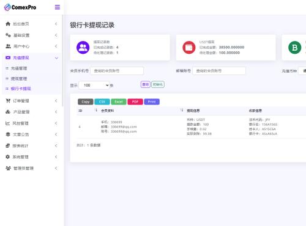The height and width of the screenshot is (226, 306).
Task: Toggle the sidebar with the hamburger icon
Action: click(58, 7)
